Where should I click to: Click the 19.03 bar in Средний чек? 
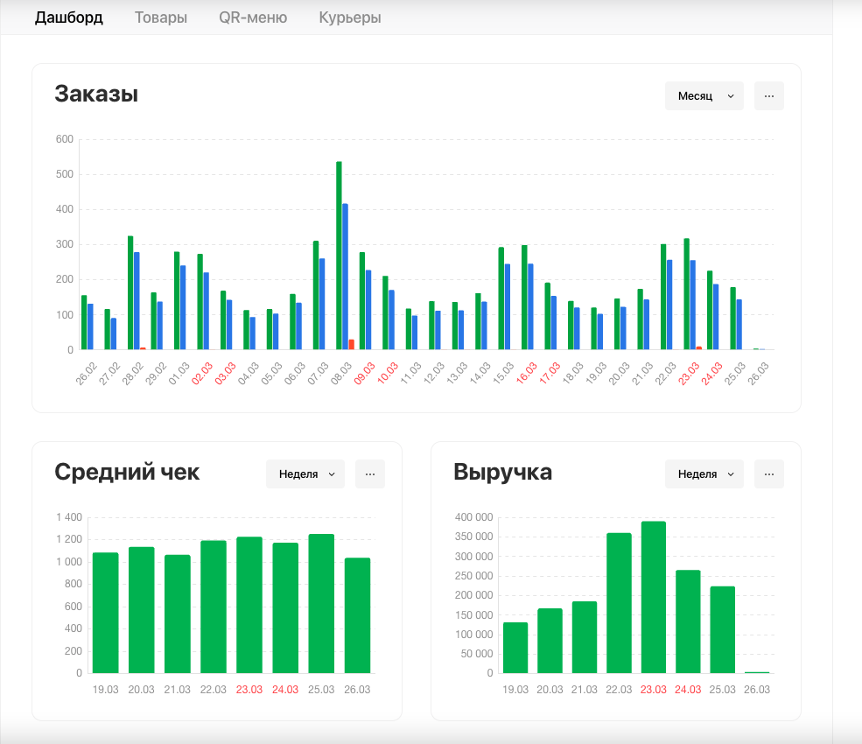pos(105,613)
